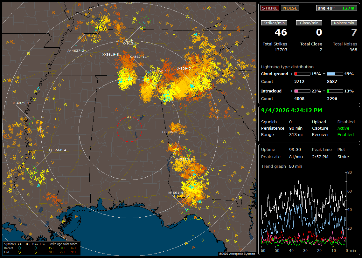The height and width of the screenshot is (258, 362).
Task: Select the Close/min header label
Action: 309,23
